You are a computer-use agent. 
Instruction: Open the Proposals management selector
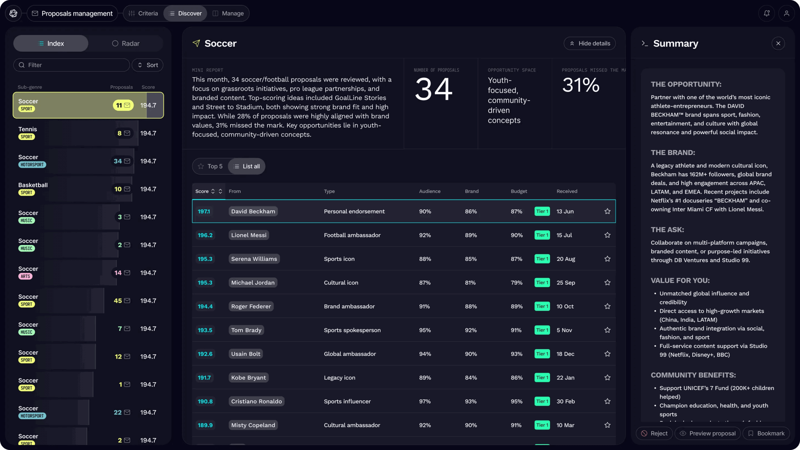pyautogui.click(x=72, y=13)
